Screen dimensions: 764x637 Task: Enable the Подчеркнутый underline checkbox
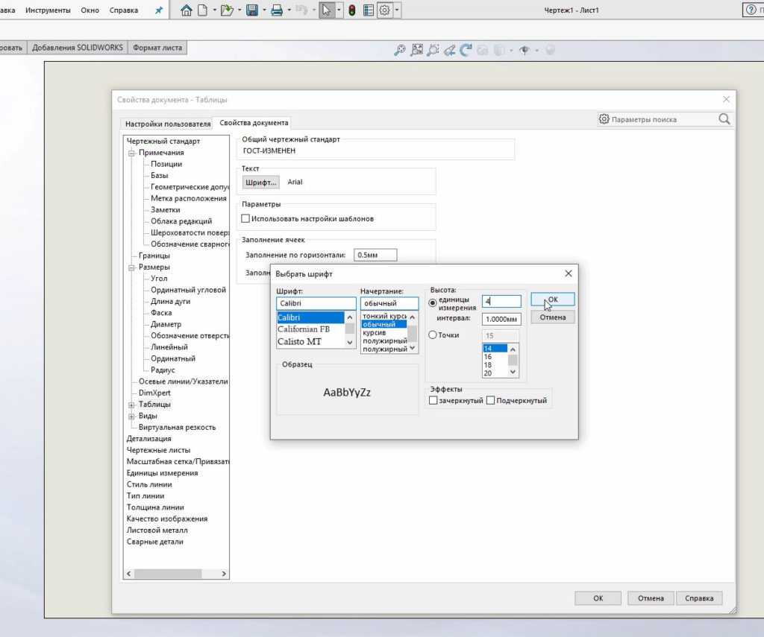pos(490,401)
